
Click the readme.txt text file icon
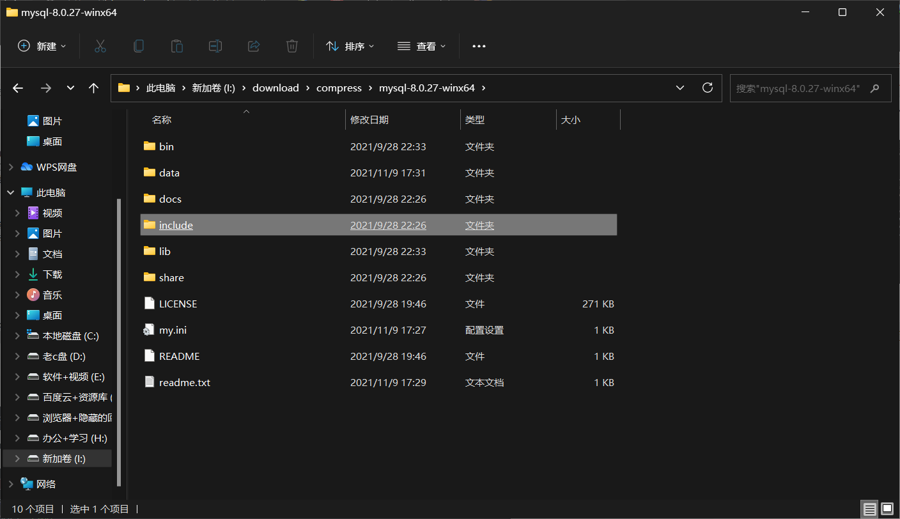(150, 382)
